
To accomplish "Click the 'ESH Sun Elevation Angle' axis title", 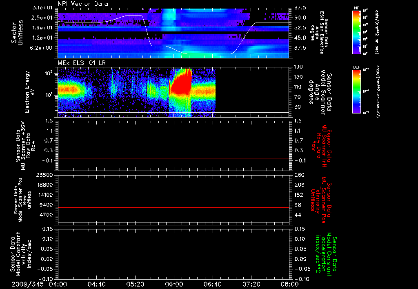I will pyautogui.click(x=319, y=33).
